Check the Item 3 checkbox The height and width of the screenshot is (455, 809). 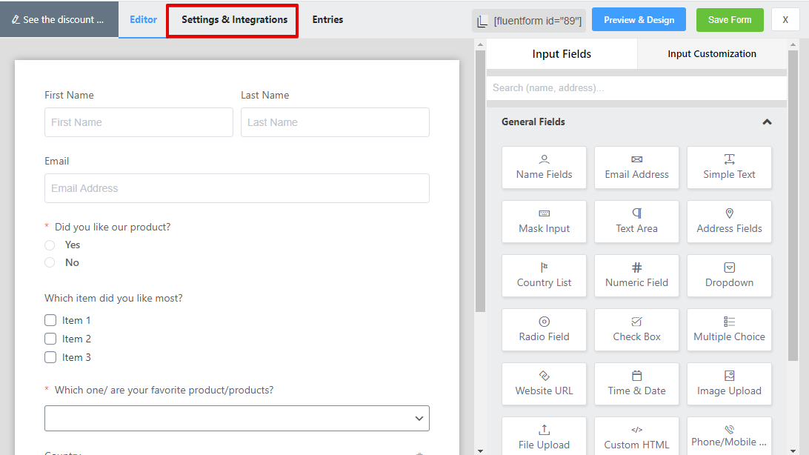(50, 357)
